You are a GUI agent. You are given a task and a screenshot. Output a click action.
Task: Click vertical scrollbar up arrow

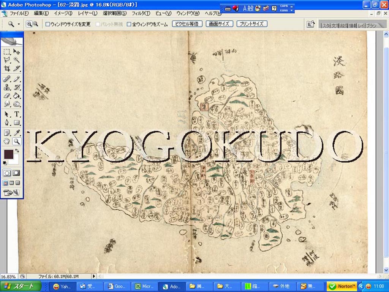(x=386, y=34)
